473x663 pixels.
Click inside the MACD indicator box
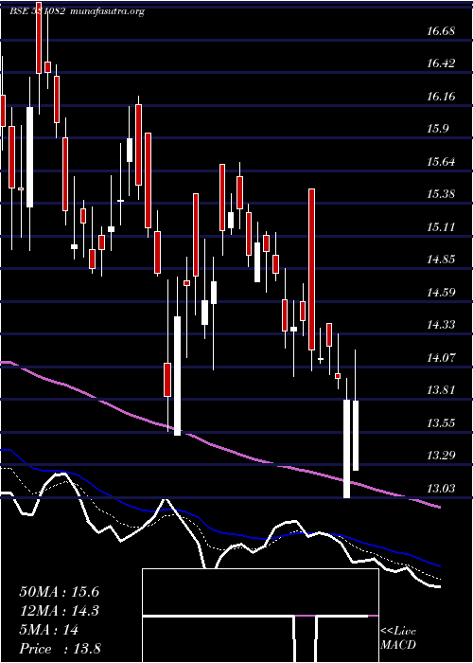260,616
